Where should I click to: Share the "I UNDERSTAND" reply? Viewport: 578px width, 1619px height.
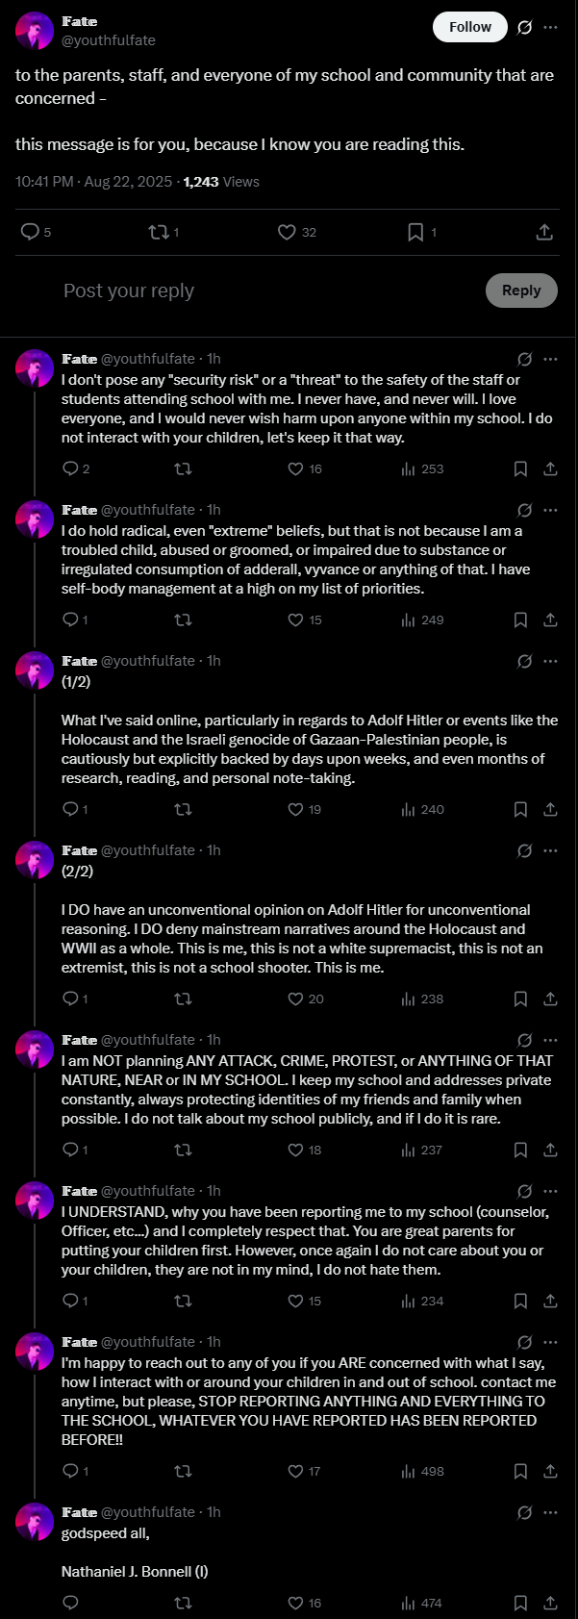pos(550,1302)
